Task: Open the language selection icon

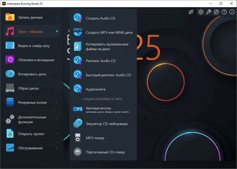Action: tap(216, 12)
